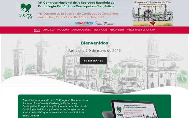Open the Inicio menu item
The height and width of the screenshot is (118, 189).
point(37,30)
